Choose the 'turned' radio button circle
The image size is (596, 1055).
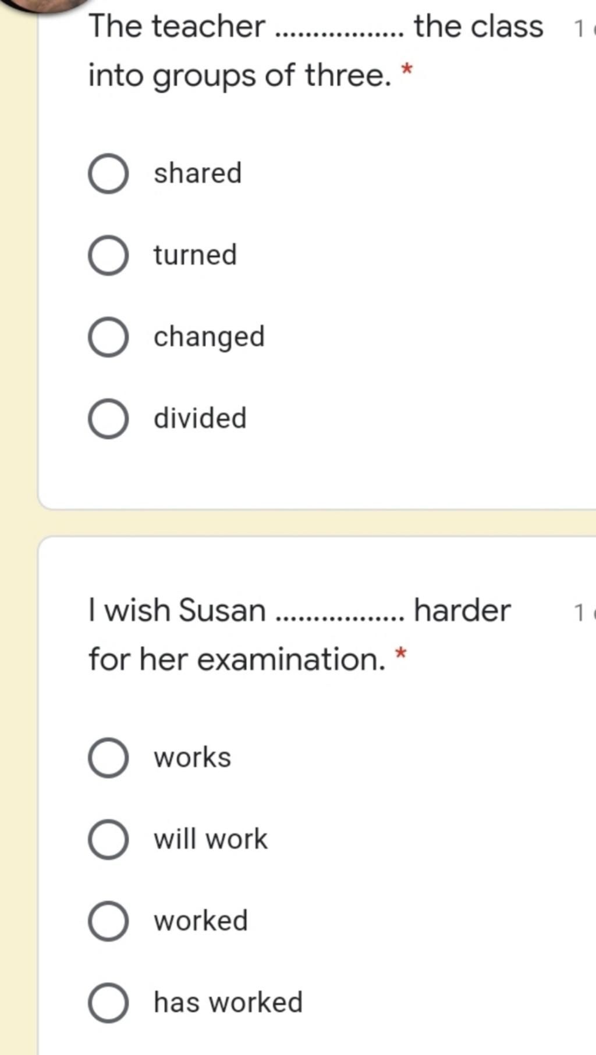(108, 255)
